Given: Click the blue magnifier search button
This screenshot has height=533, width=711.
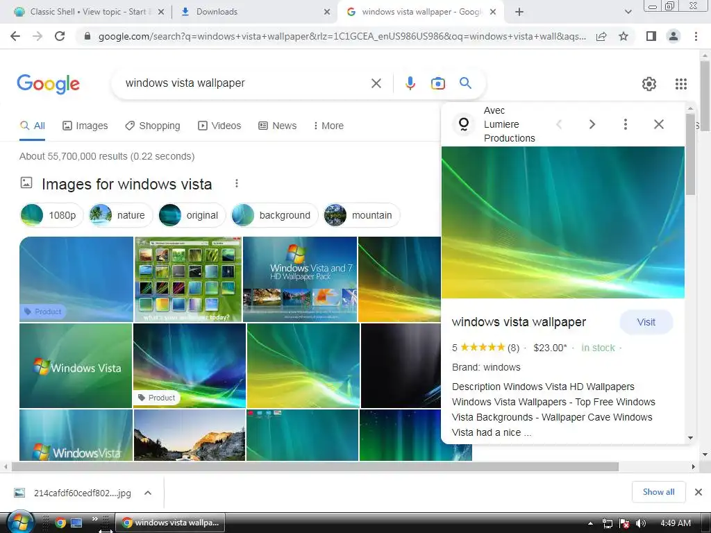Looking at the screenshot, I should click(465, 83).
